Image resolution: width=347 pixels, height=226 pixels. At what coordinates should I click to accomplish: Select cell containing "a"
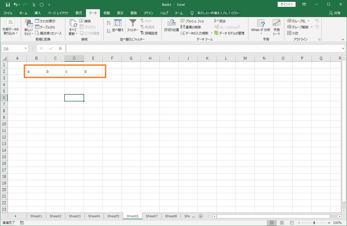(36, 71)
